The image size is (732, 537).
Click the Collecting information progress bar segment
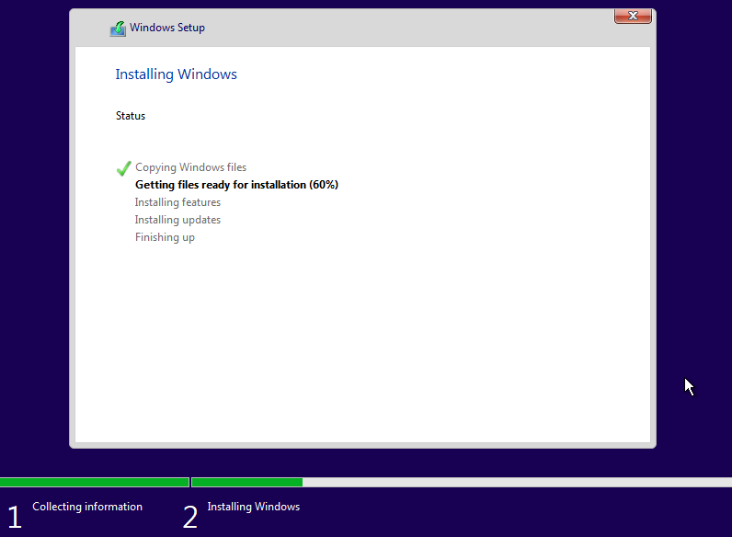(95, 483)
